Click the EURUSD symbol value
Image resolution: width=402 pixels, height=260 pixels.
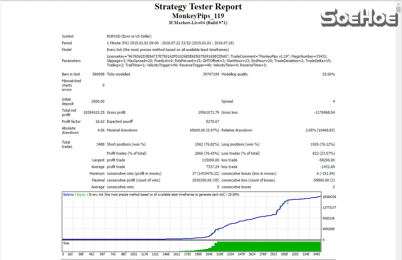[128, 36]
